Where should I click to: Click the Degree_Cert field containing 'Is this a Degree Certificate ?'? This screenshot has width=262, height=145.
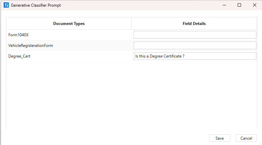(x=195, y=56)
